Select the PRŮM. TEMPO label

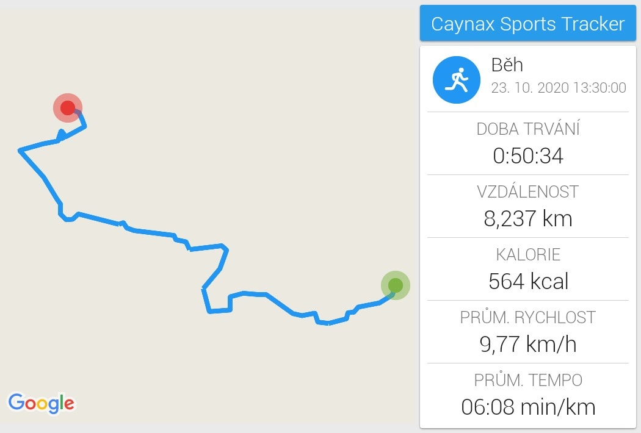tap(528, 380)
